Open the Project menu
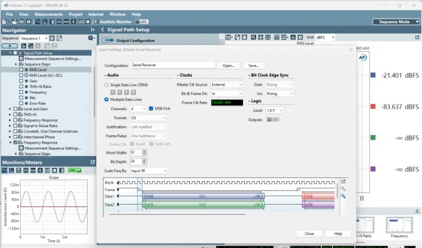 click(x=75, y=15)
